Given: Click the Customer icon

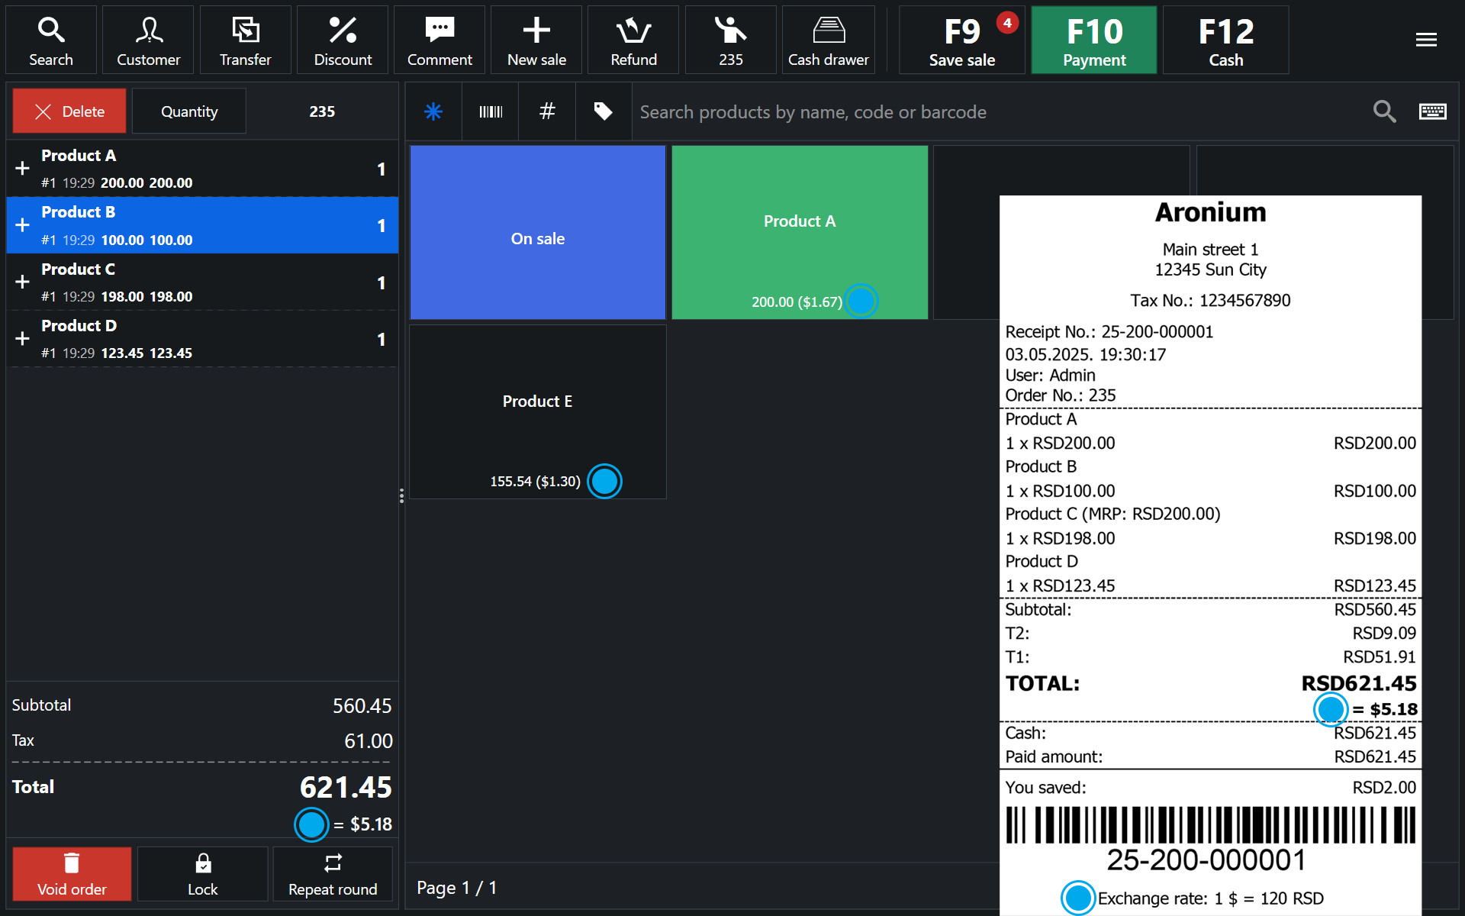Looking at the screenshot, I should point(148,40).
